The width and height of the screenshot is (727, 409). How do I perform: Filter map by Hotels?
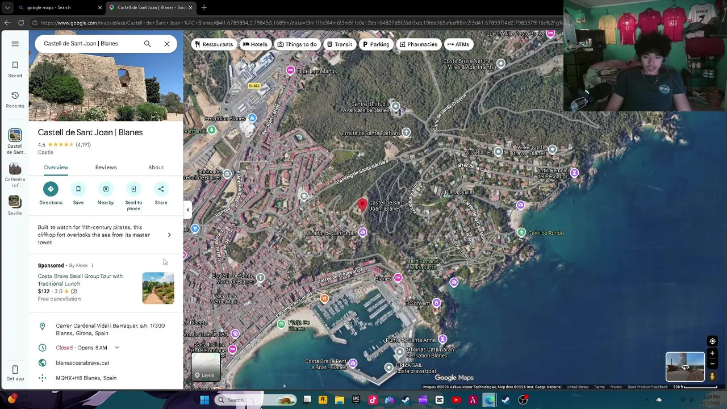click(x=255, y=44)
